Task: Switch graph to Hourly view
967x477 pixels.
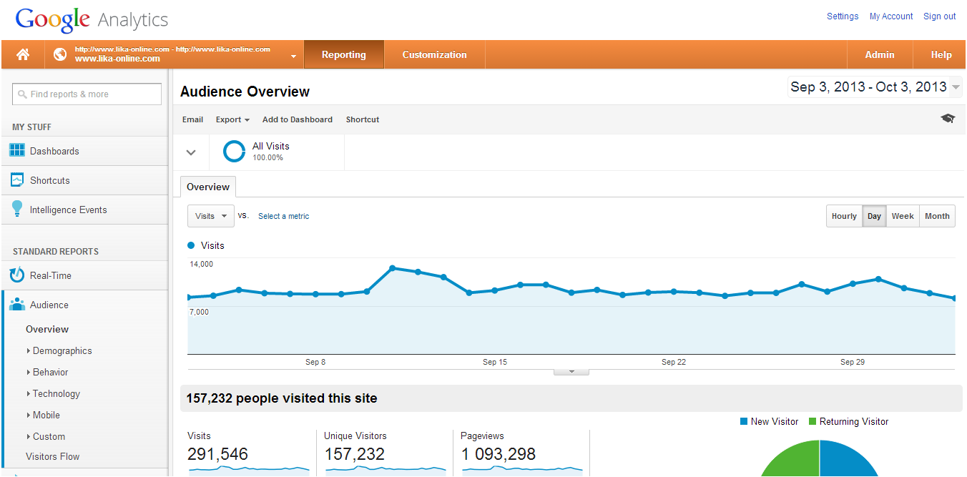Action: tap(844, 216)
